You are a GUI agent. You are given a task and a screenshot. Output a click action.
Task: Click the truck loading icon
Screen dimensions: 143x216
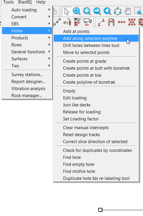88,22
